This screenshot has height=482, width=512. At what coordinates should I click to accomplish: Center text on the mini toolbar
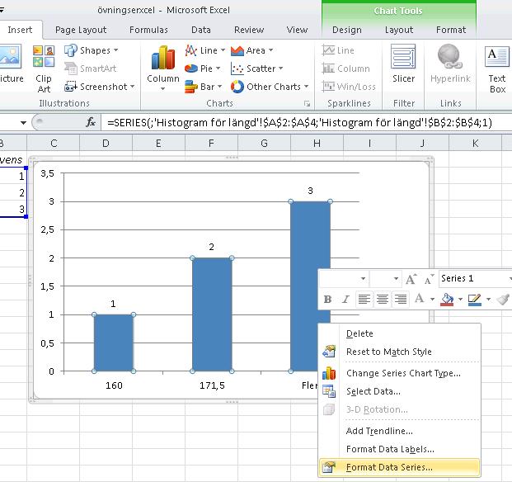pyautogui.click(x=383, y=299)
